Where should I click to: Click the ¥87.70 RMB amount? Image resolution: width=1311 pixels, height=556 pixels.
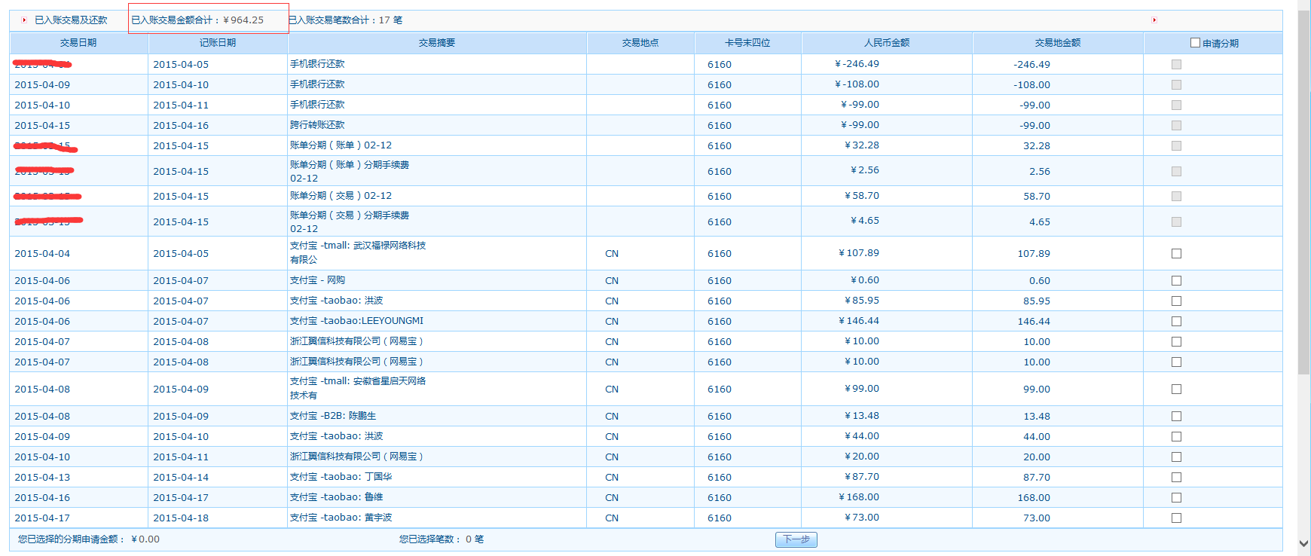click(x=862, y=477)
